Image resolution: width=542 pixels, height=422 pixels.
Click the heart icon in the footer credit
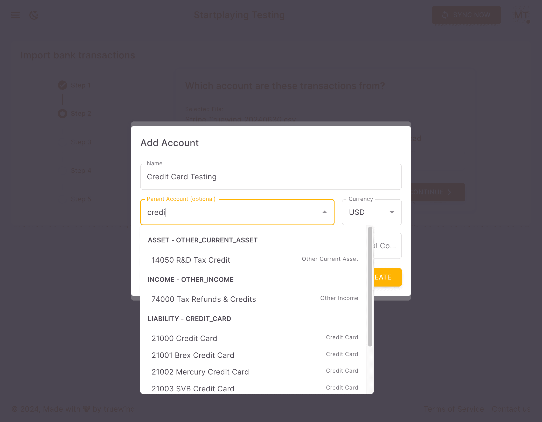86,409
